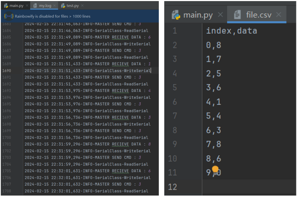Viewport: 297px width, 197px height.
Task: Click log line 1694 WriteSerial at 22:31:53,976
Action: click(88, 97)
